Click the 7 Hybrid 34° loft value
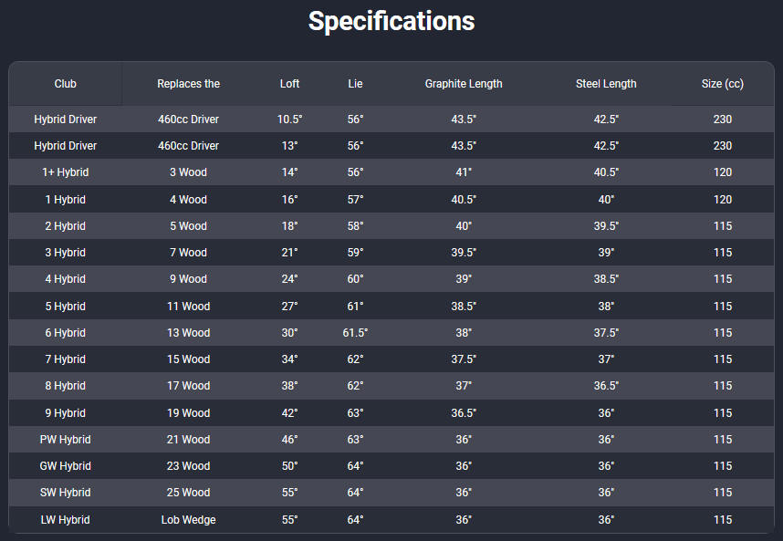This screenshot has width=783, height=541. pos(289,359)
